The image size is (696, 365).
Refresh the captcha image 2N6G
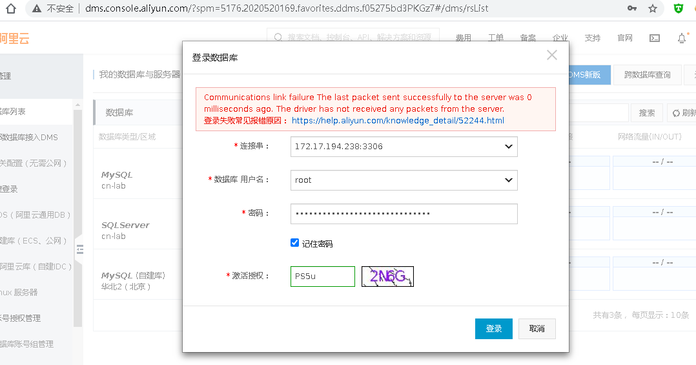(387, 276)
